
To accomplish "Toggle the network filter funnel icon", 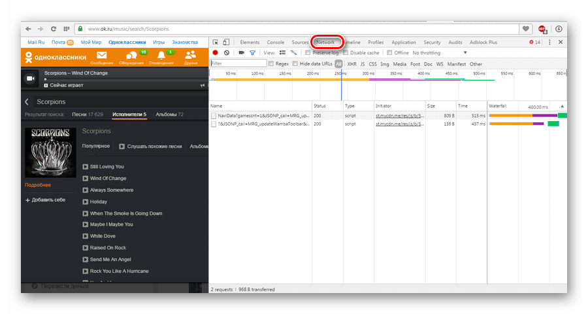I will (x=252, y=52).
